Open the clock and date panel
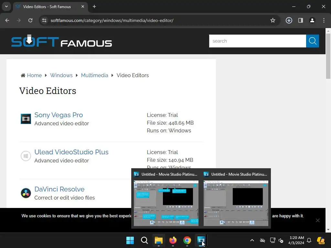Screen dimensions: 331x248 point(296,240)
